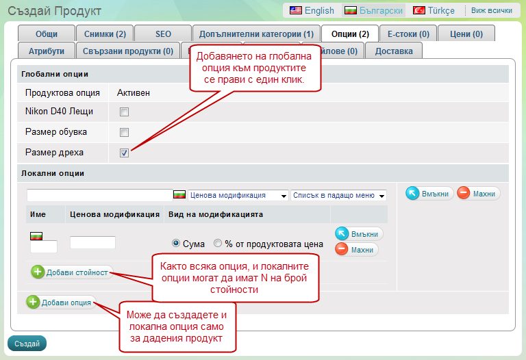526x360 pixels.
Task: Click the green plus icon for Добави опция
Action: [34, 302]
